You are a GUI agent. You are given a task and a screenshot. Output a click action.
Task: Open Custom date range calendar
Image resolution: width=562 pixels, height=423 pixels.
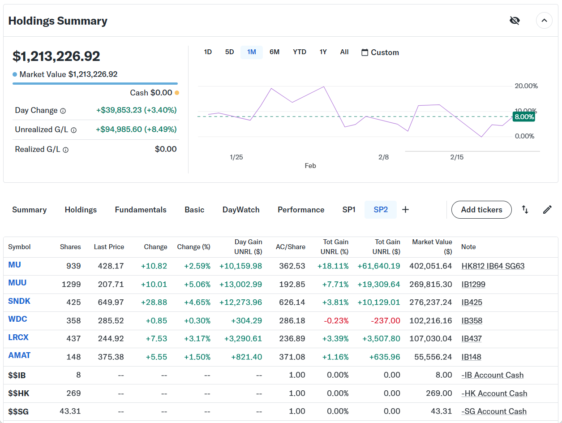coord(380,52)
